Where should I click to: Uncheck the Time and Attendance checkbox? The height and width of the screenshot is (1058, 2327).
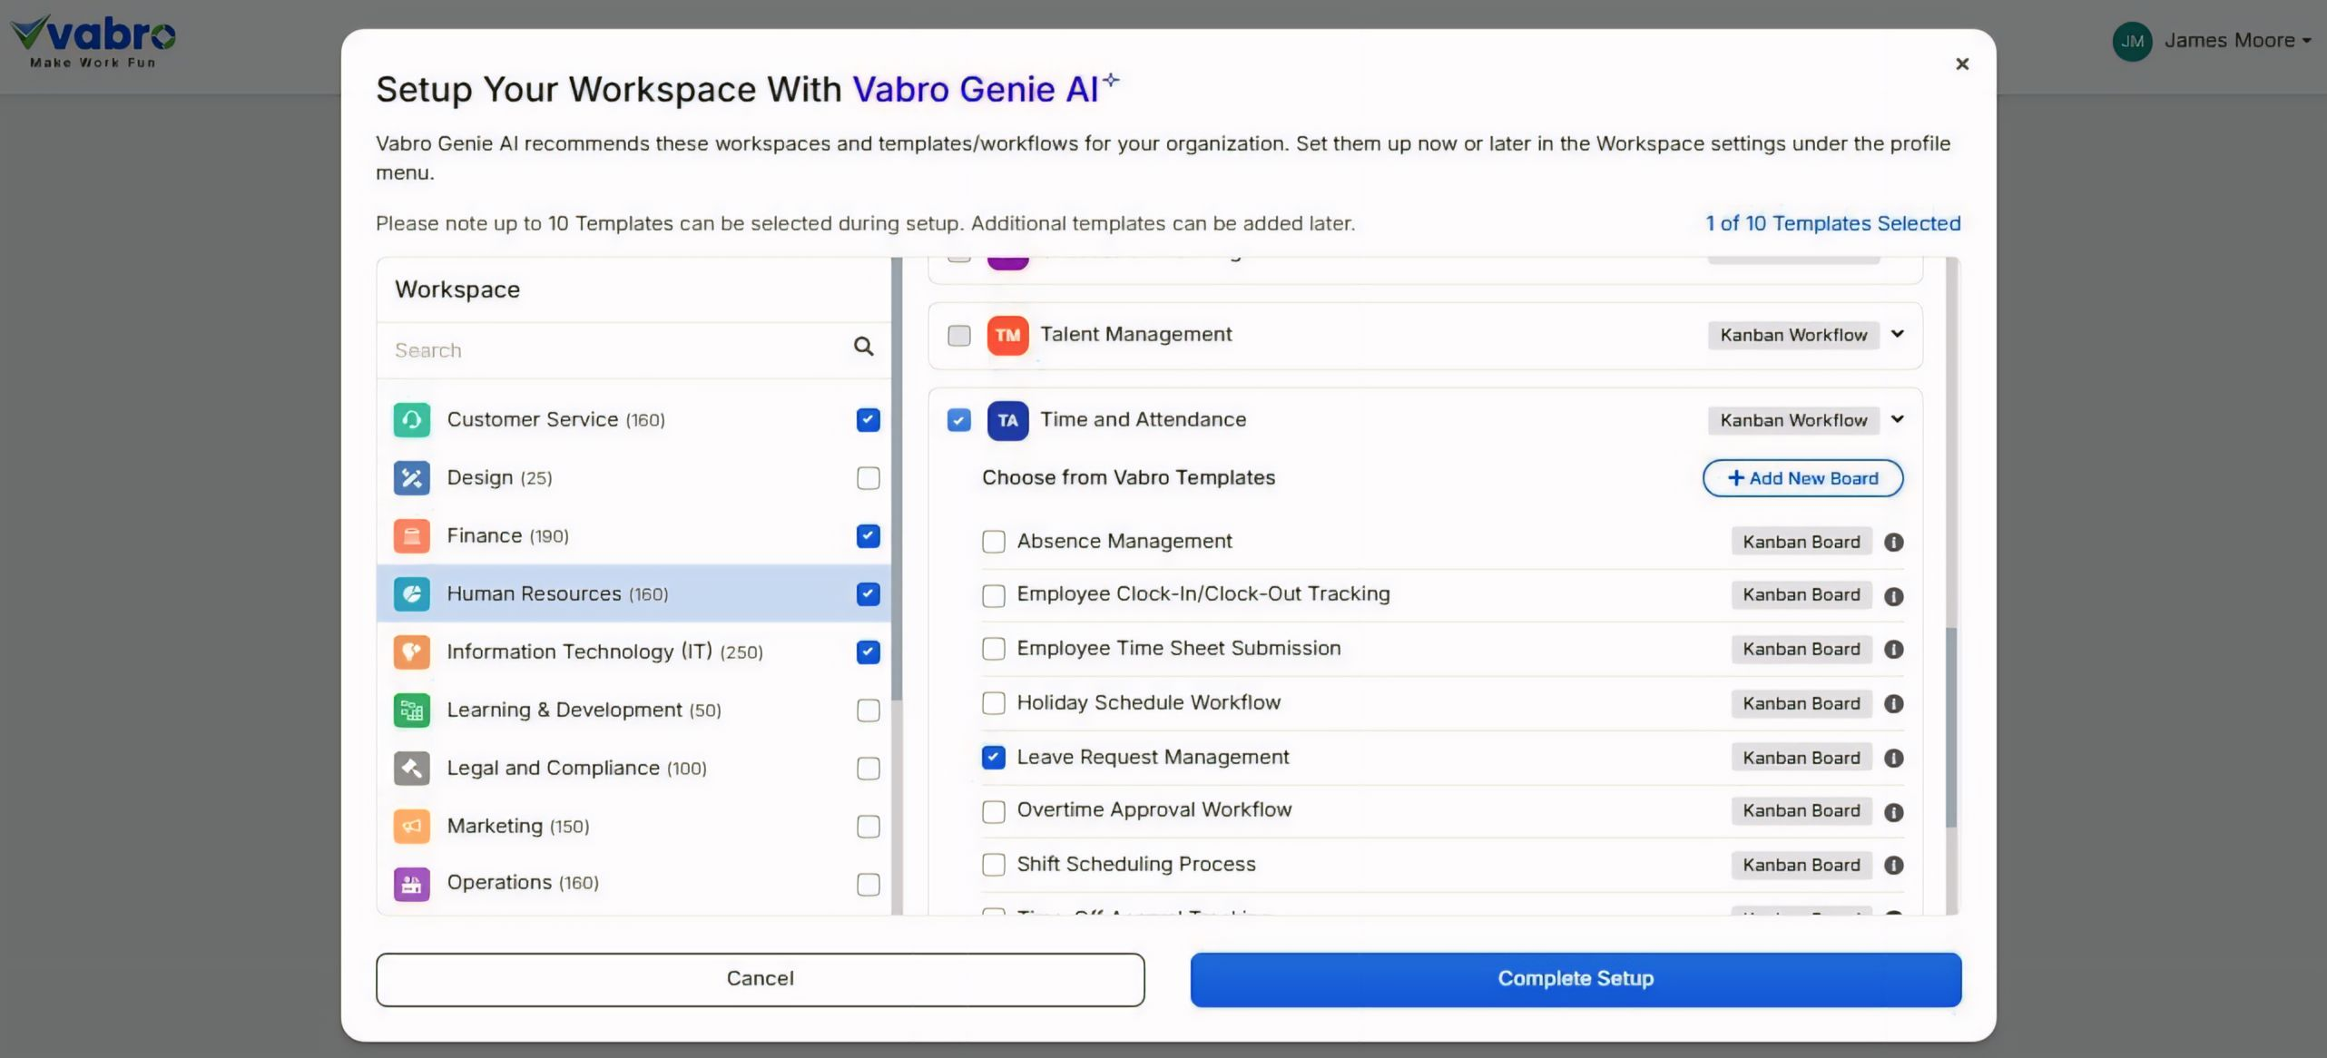point(958,420)
